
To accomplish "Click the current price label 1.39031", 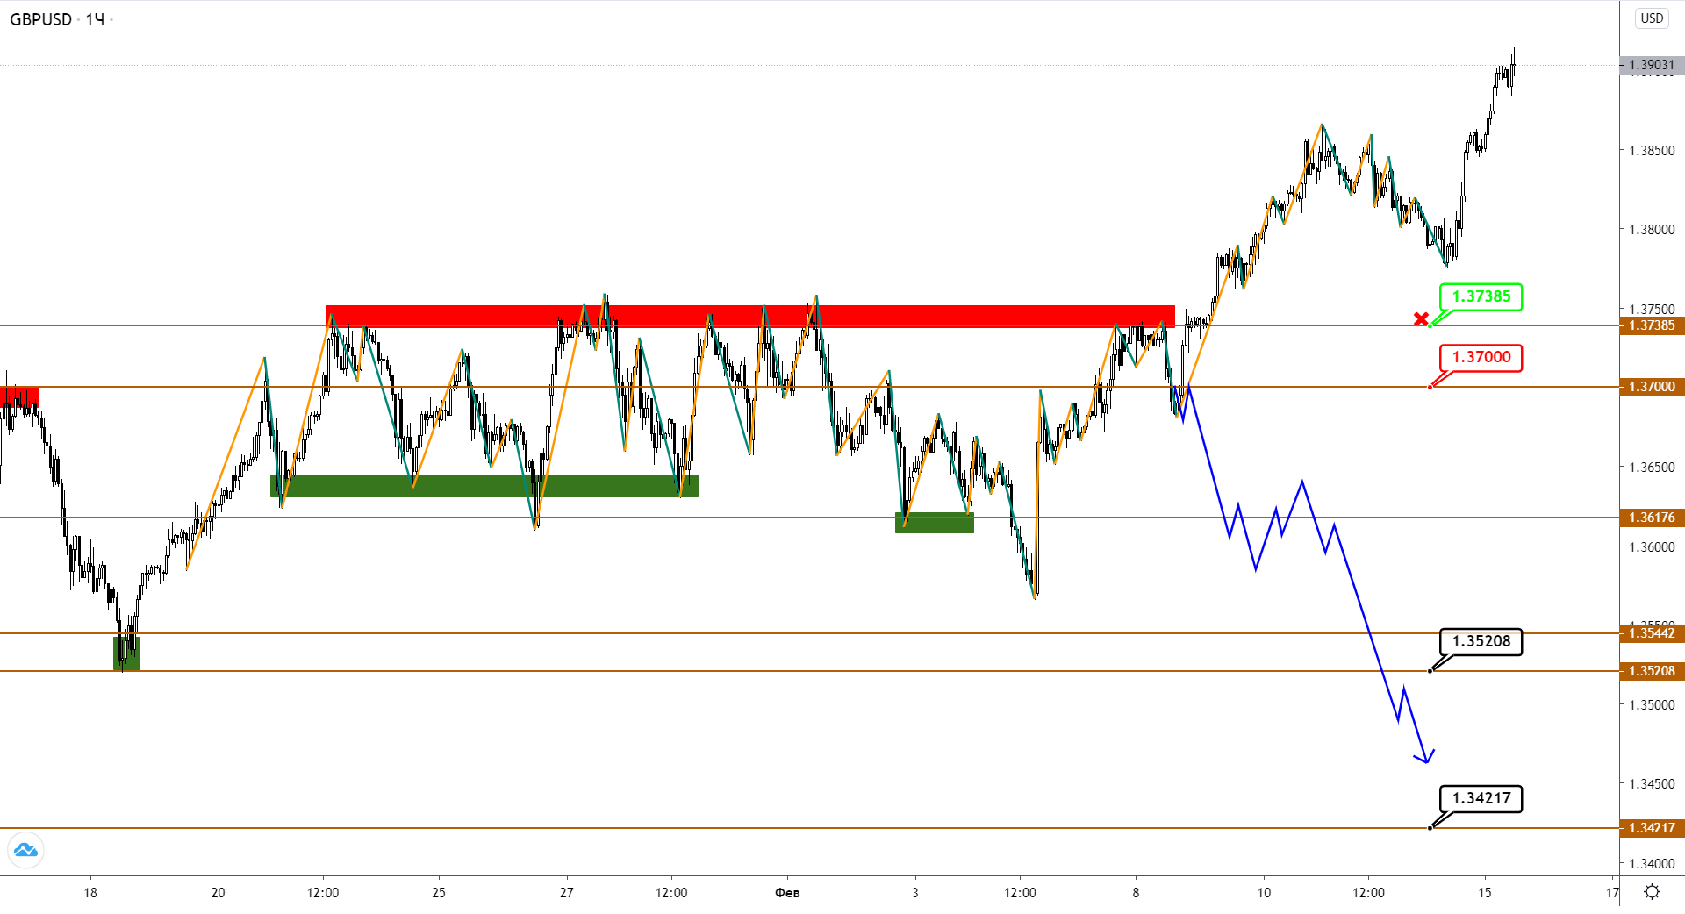I will [1652, 65].
